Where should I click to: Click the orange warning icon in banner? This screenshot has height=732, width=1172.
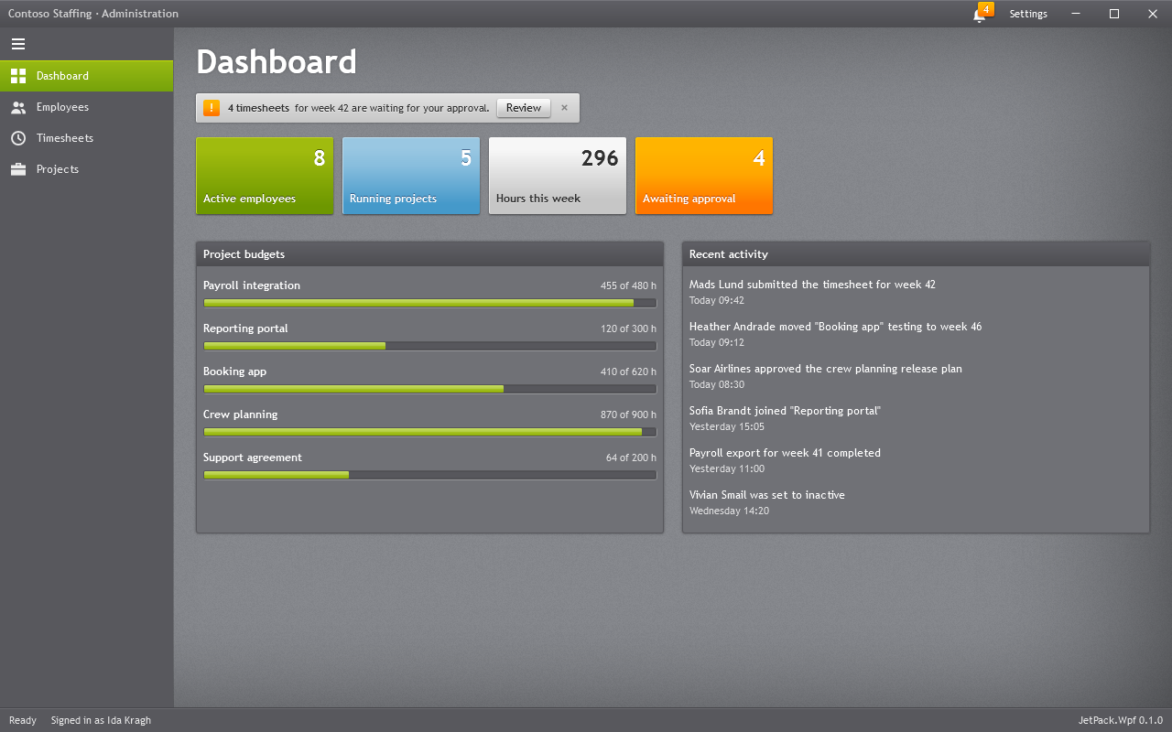[x=212, y=108]
